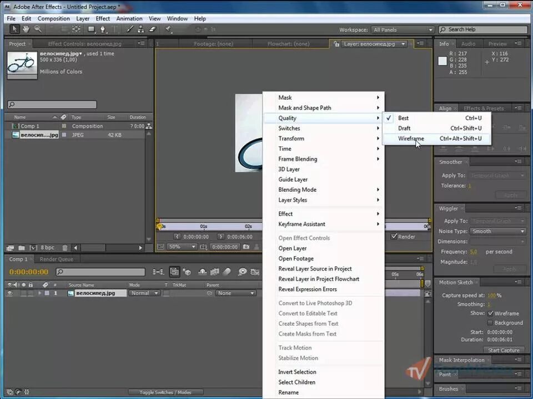The width and height of the screenshot is (533, 399).
Task: Select the Selection arrow tool
Action: [x=14, y=29]
